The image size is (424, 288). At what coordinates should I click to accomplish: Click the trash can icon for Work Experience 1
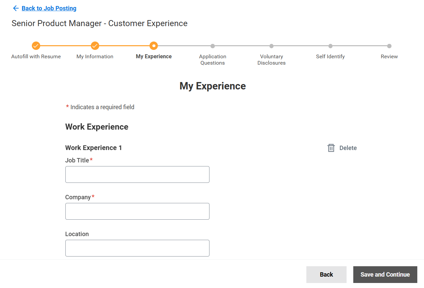[331, 148]
